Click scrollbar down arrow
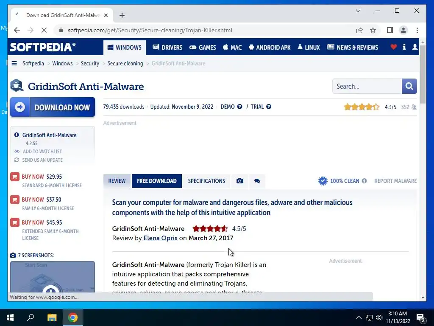The image size is (434, 326). 423,298
